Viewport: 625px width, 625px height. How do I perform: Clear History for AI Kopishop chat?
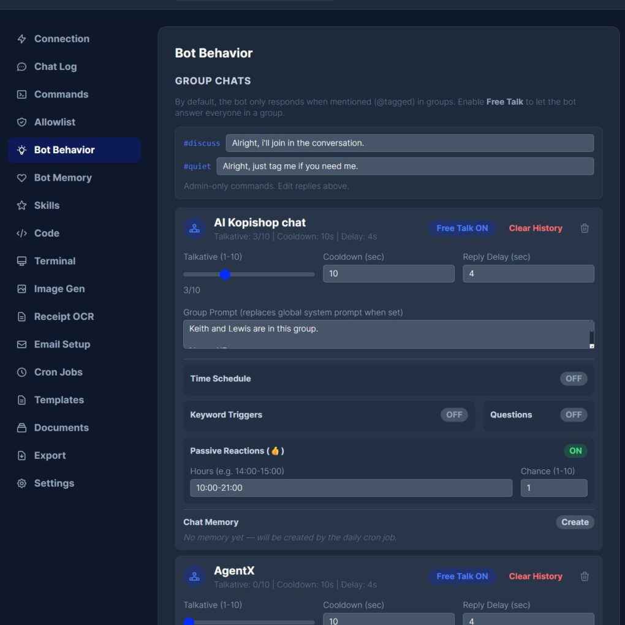[536, 229]
